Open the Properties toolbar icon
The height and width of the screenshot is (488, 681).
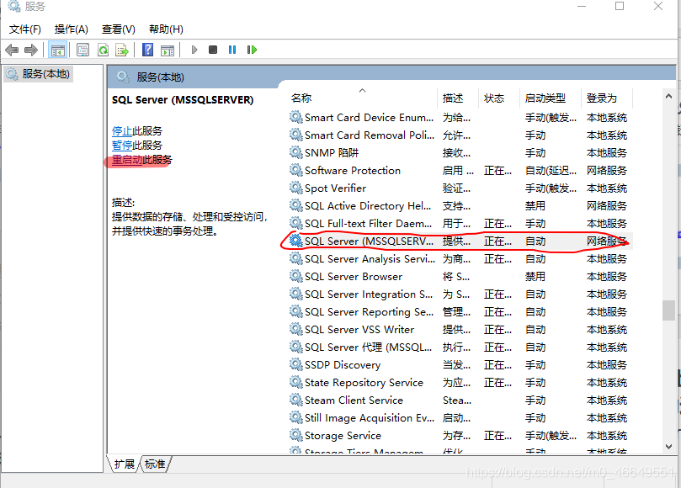82,50
